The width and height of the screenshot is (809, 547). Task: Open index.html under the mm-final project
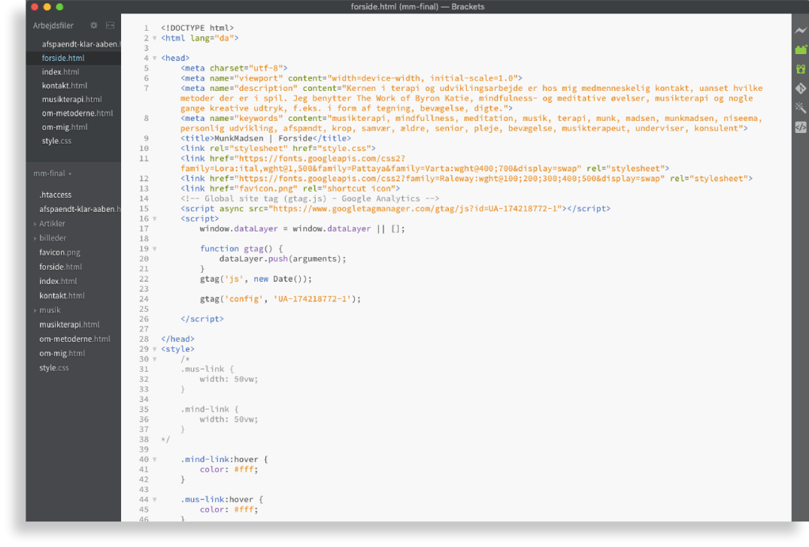(x=58, y=282)
